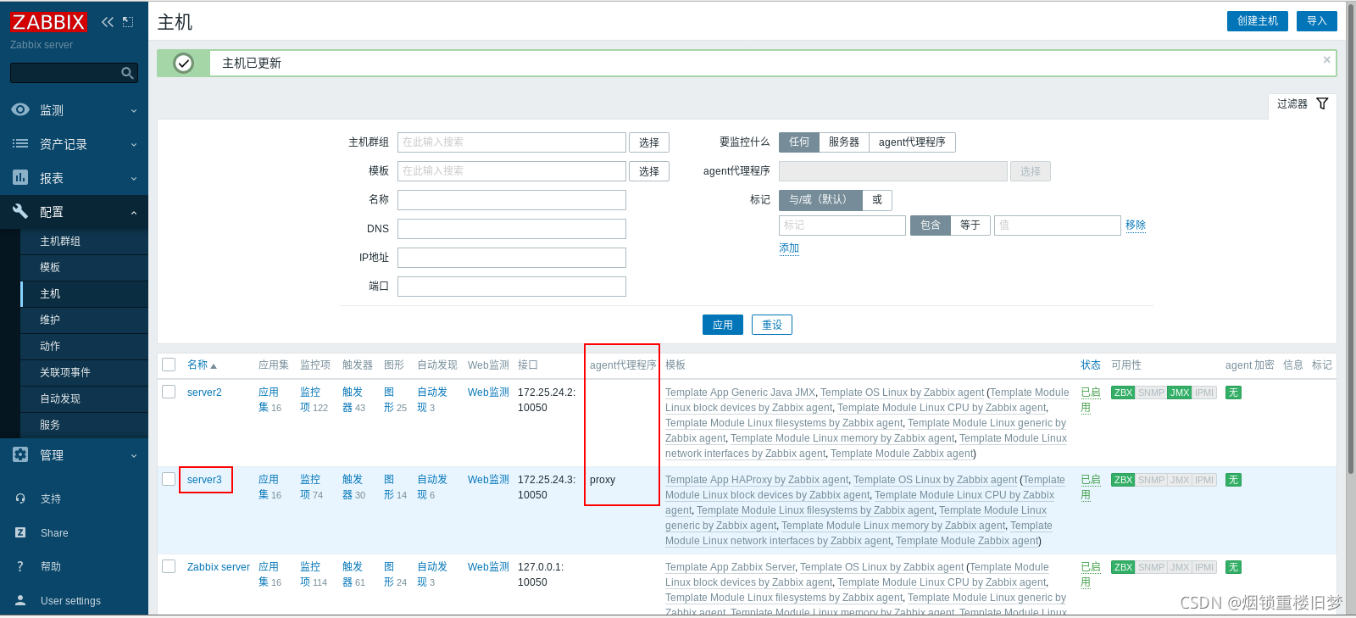Toggle the select-all hosts checkbox
Viewport: 1356px width, 618px height.
[x=169, y=365]
